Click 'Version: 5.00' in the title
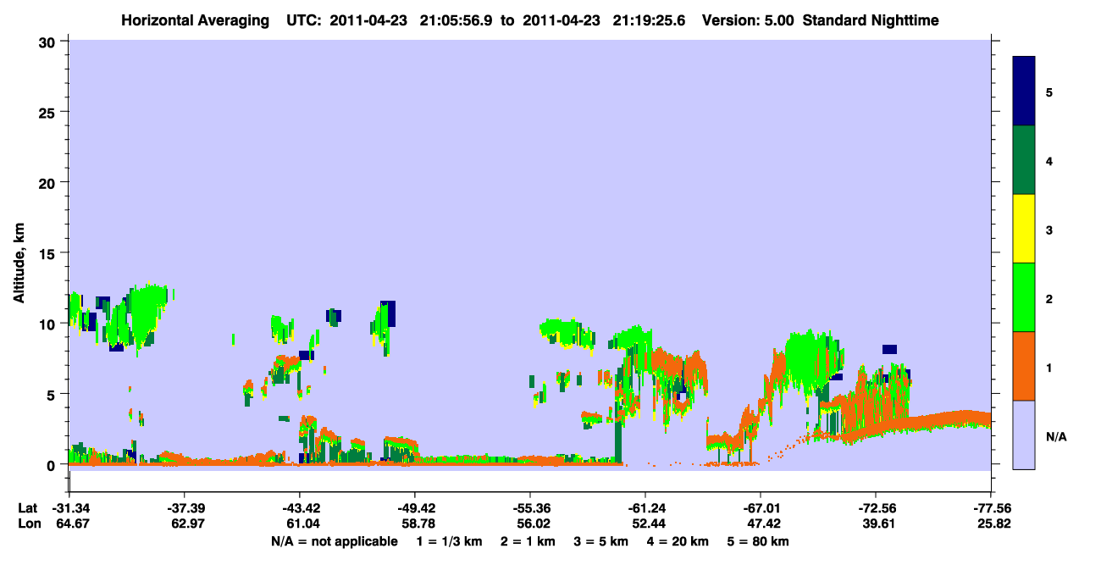 coord(748,19)
